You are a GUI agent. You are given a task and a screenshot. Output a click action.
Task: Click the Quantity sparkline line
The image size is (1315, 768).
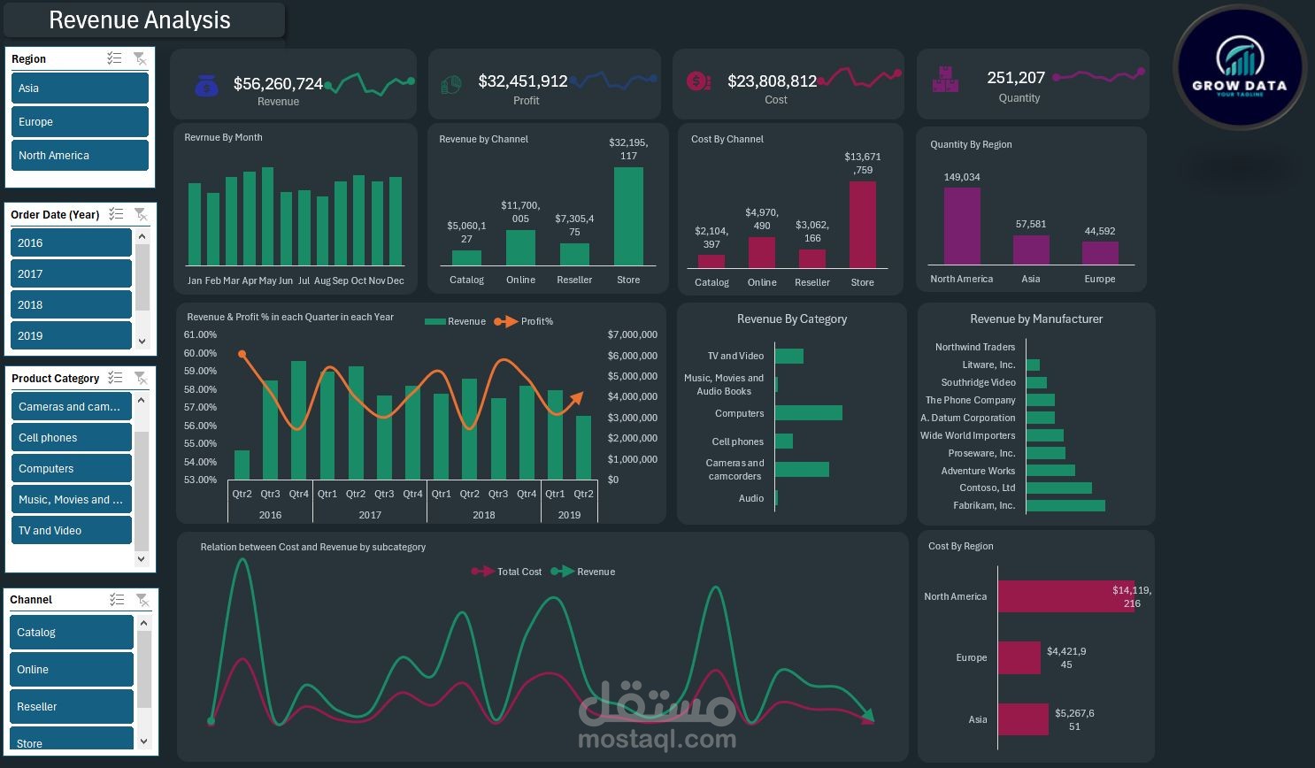click(x=1098, y=75)
